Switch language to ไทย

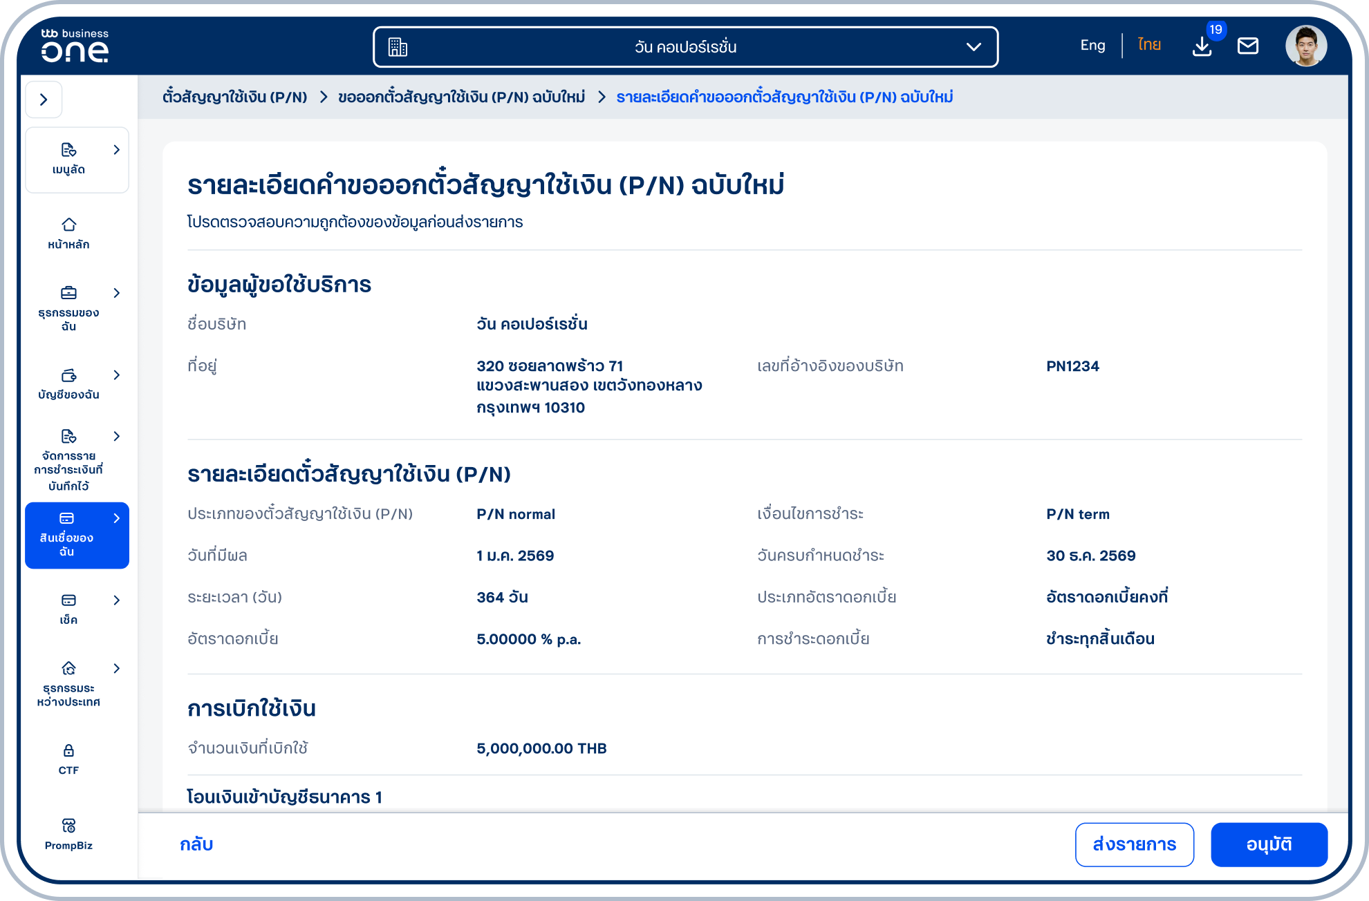(1149, 46)
